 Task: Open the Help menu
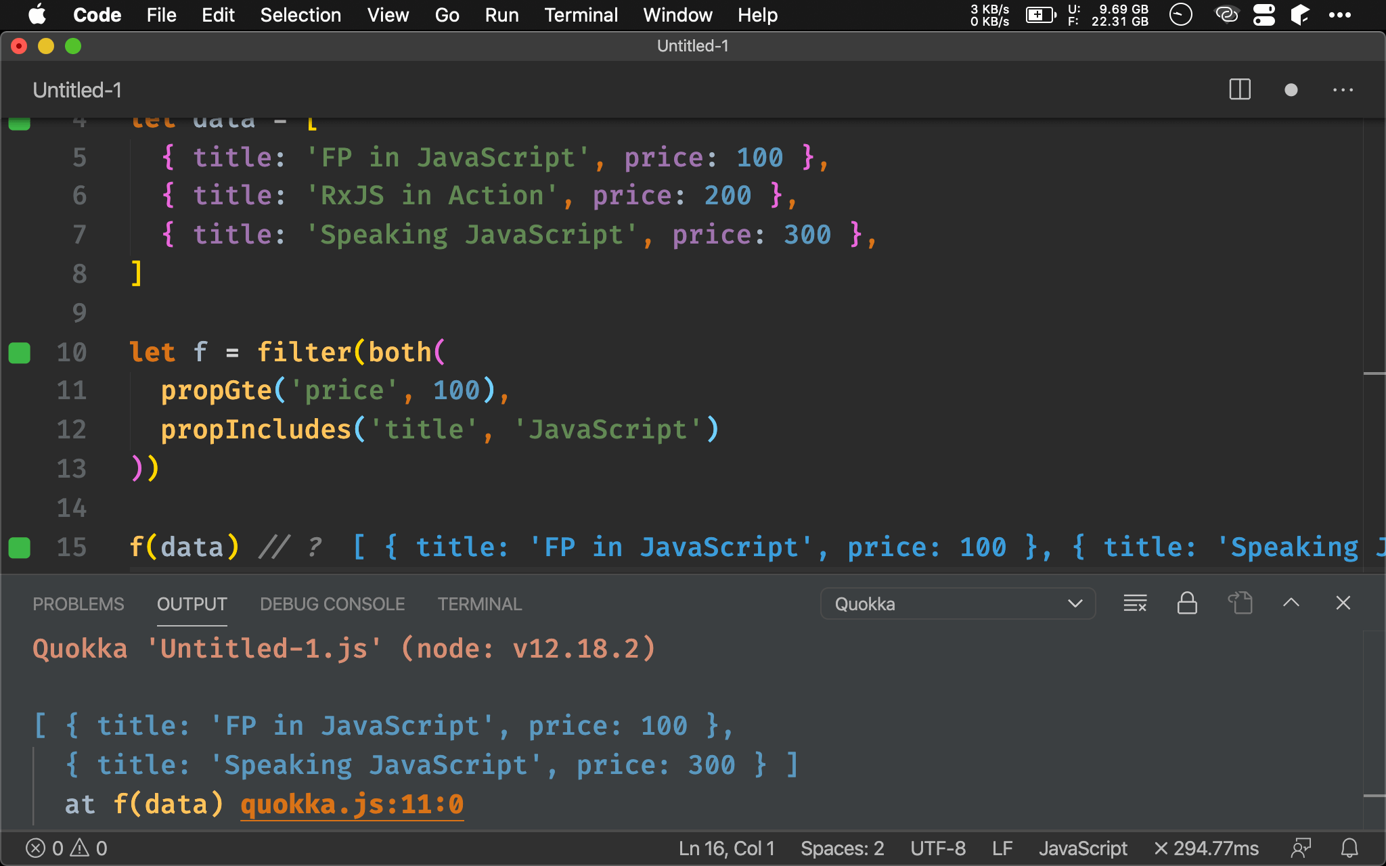pyautogui.click(x=757, y=15)
